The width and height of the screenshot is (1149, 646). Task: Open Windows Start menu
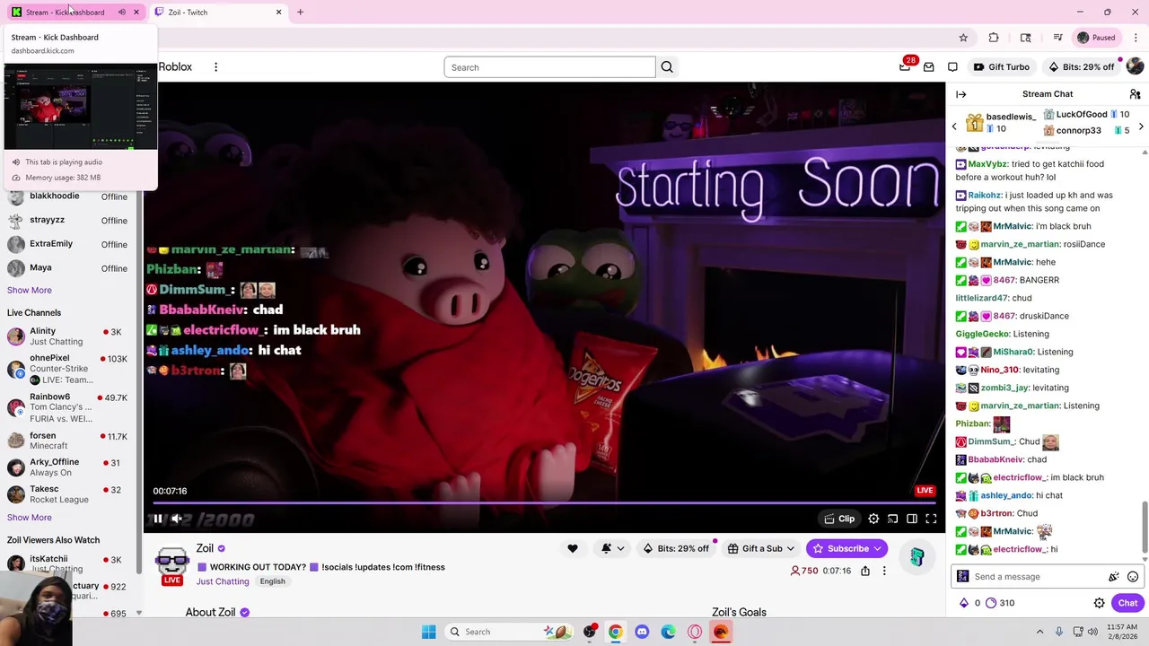click(428, 632)
